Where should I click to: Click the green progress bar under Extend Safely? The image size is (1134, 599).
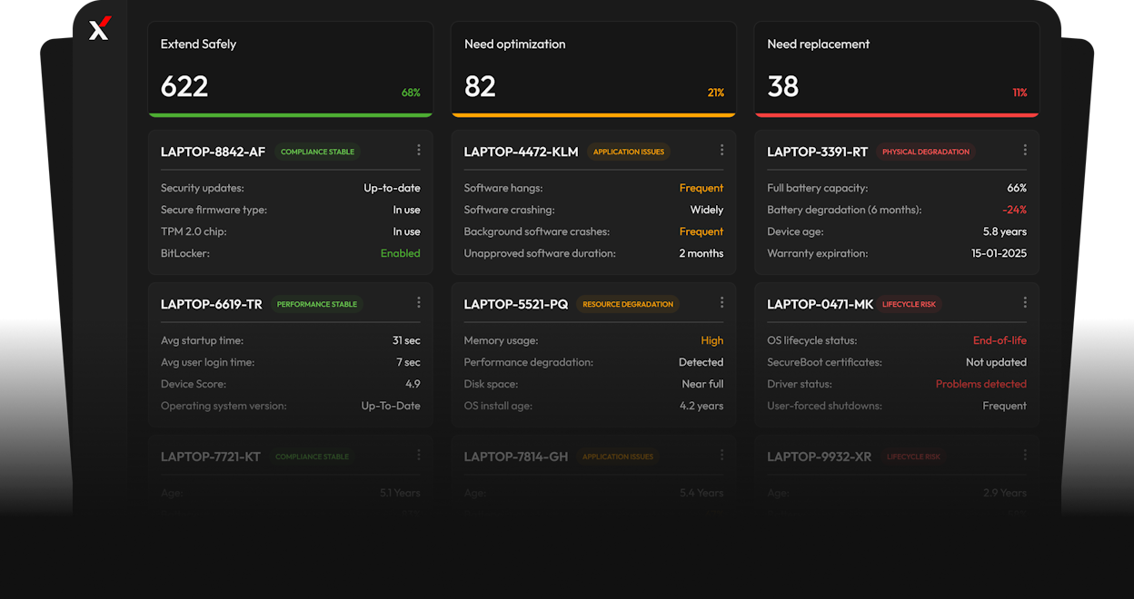point(291,115)
